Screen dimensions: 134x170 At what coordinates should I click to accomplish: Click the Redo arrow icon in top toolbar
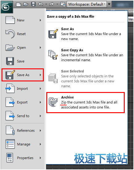point(52,4)
